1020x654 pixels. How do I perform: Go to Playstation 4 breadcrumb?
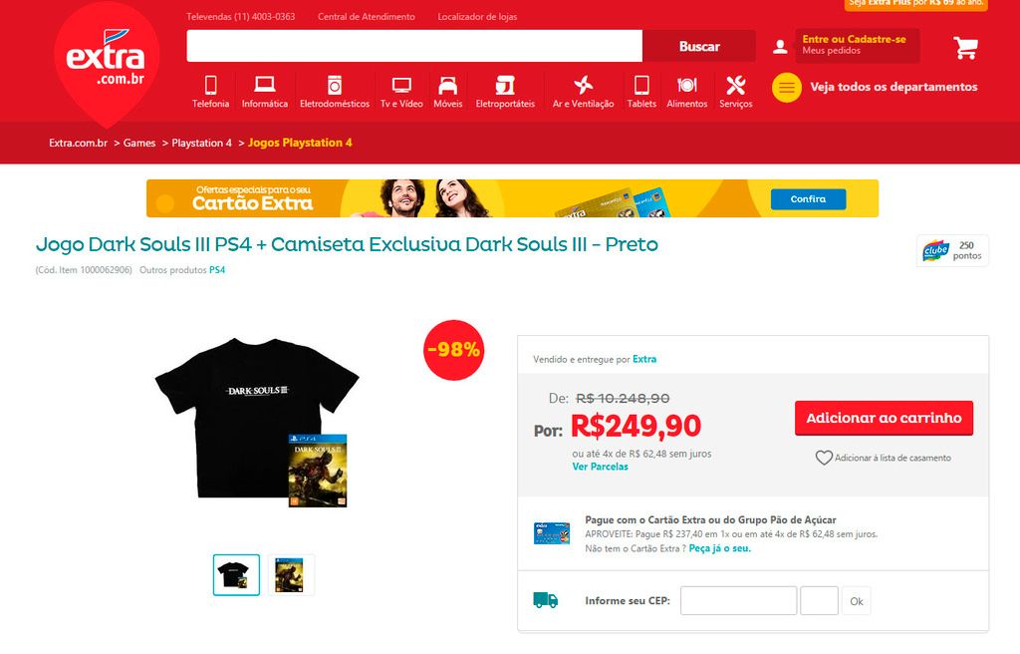point(201,143)
